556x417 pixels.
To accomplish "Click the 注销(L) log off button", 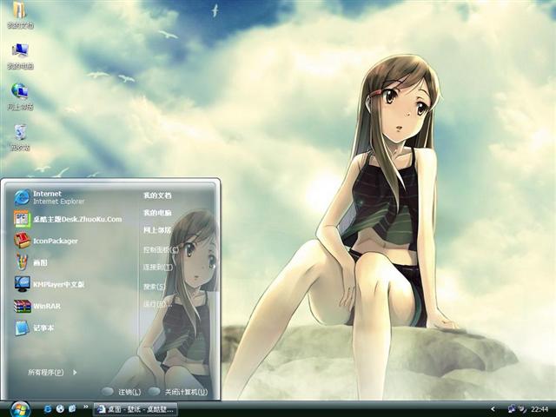I will pos(122,392).
